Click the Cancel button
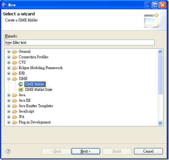Screen dimensions: 169x160 point(148,151)
